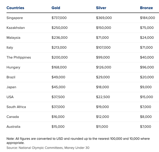
Task: Click the Countries column header
Action: [x=15, y=8]
